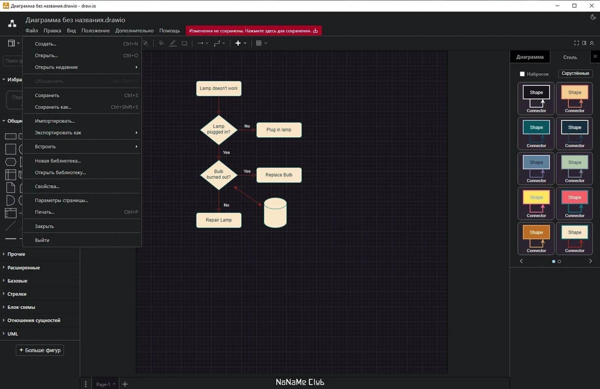
Task: Select first style page dot
Action: pos(553,261)
